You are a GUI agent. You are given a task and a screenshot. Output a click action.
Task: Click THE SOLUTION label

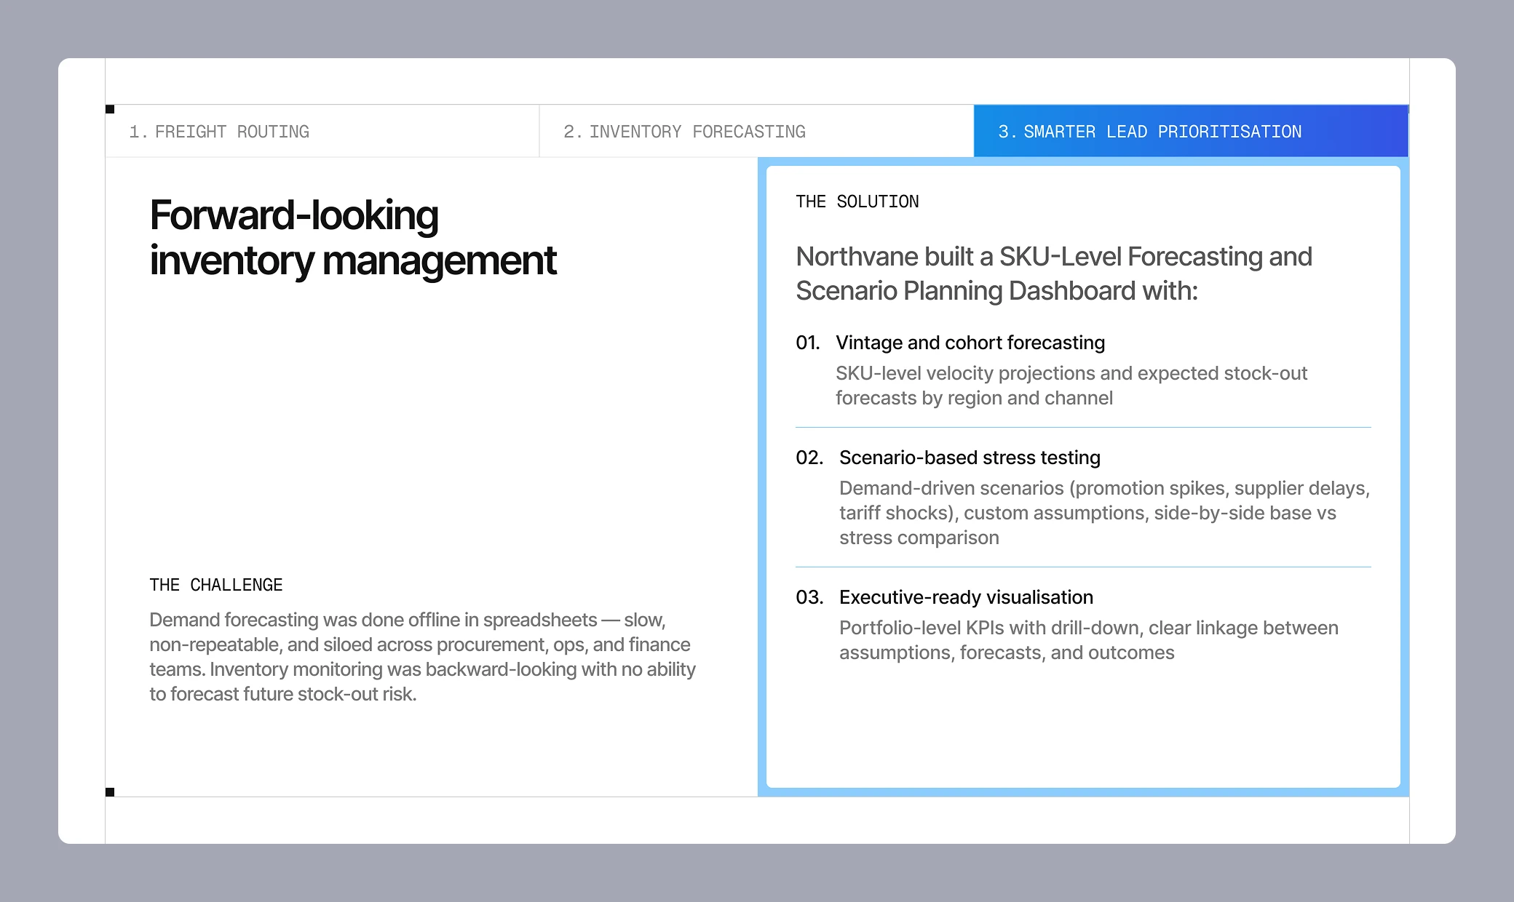click(x=857, y=201)
